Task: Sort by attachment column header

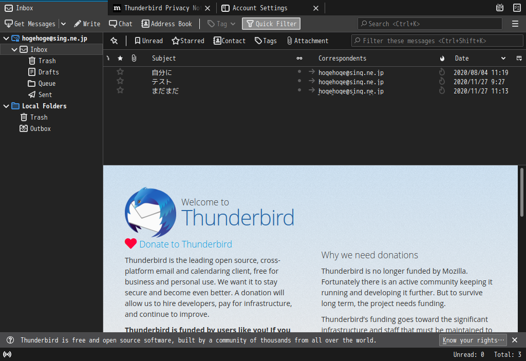Action: [x=134, y=59]
